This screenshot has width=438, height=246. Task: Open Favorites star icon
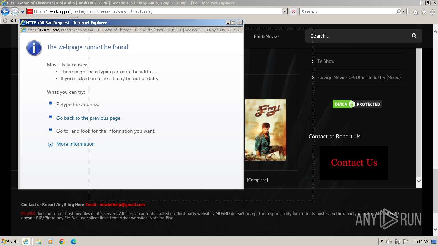pyautogui.click(x=424, y=12)
